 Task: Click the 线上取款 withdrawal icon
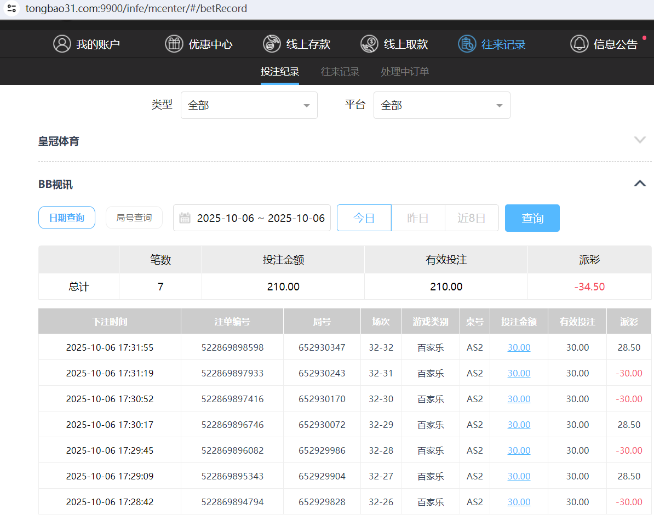(369, 44)
